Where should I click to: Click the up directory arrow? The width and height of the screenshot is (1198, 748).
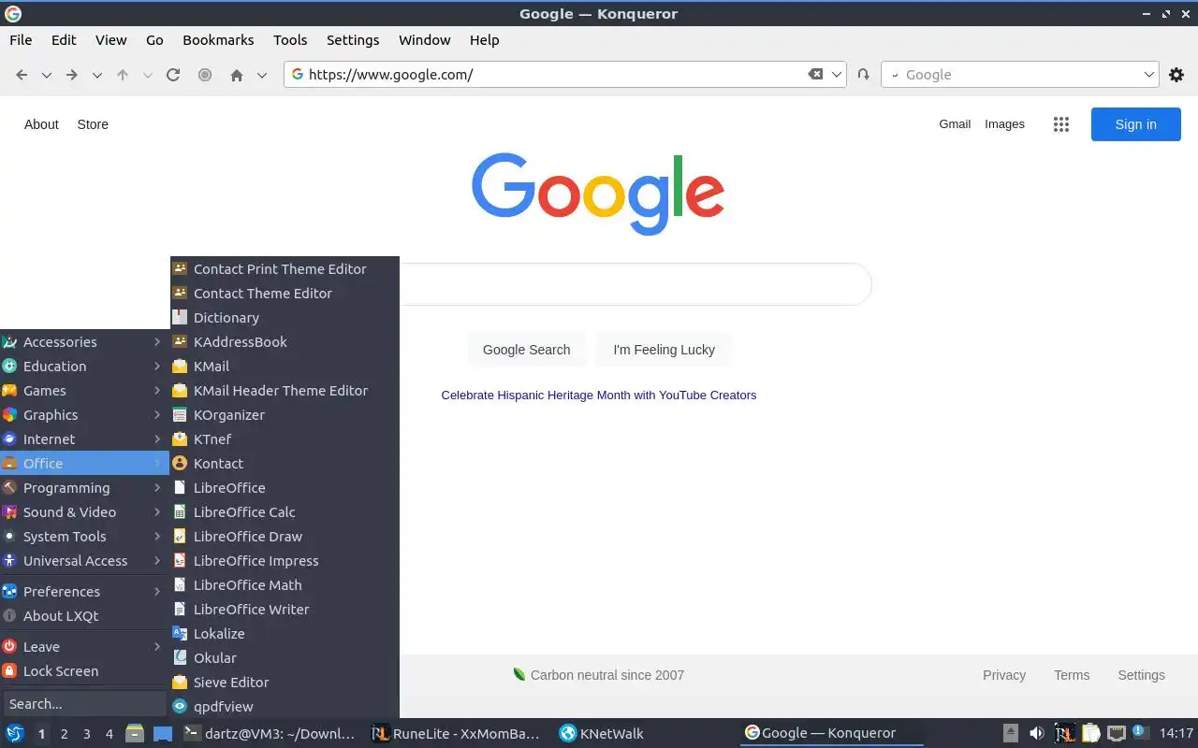[x=123, y=75]
